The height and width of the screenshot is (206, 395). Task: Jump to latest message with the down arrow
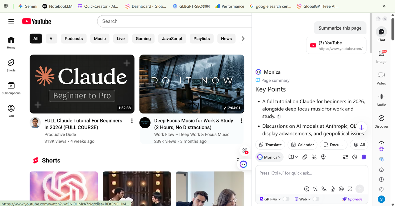pos(361,127)
